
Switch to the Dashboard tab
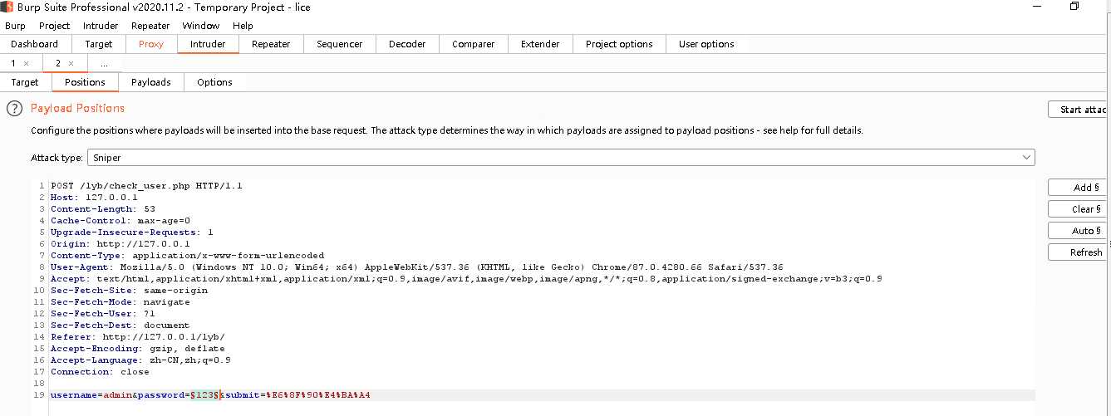35,44
